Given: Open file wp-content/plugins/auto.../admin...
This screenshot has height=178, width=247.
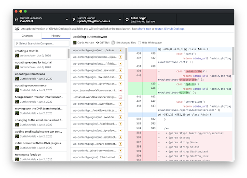Looking at the screenshot, I should pyautogui.click(x=97, y=50).
